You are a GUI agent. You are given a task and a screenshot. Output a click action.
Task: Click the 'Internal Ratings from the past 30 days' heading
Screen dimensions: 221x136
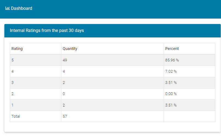(47, 31)
